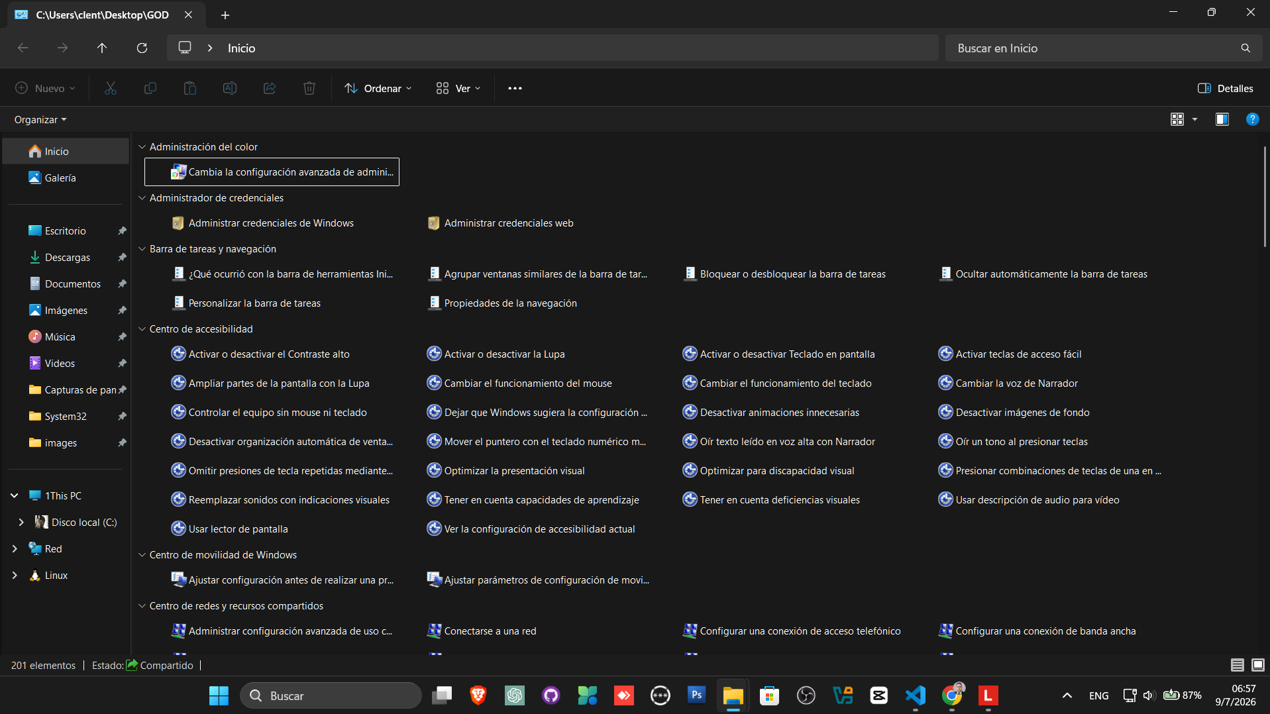Navigate up one folder level
Viewport: 1270px width, 714px height.
click(102, 48)
